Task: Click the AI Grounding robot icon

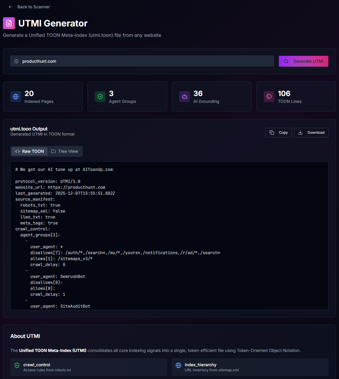Action: click(185, 97)
